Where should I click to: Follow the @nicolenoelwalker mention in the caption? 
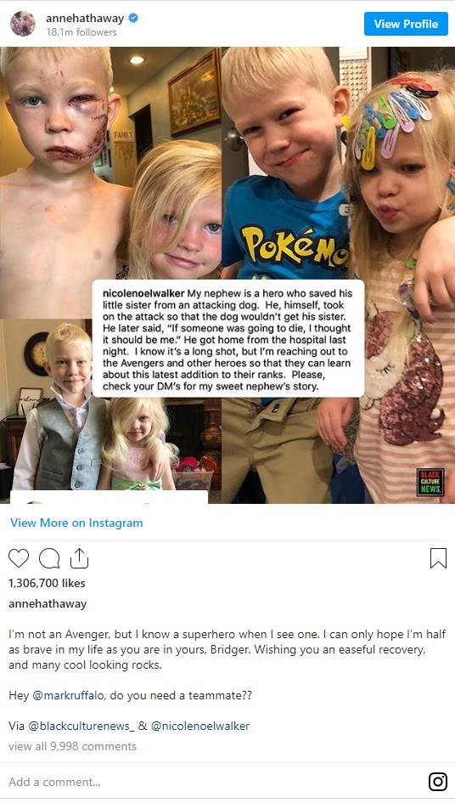200,727
